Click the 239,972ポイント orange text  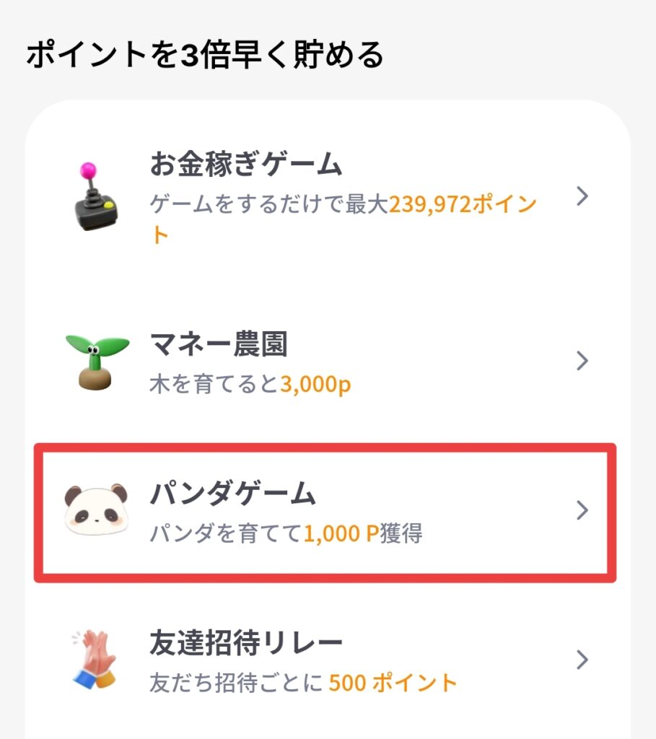[x=462, y=204]
